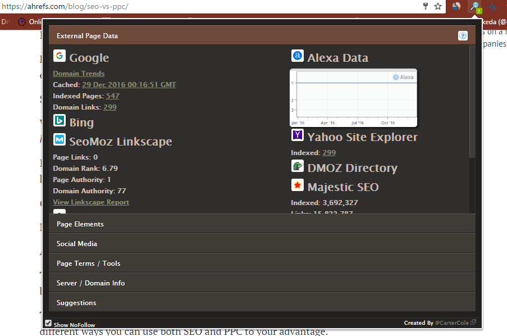Screen dimensions: 507x336
Task: Click the Yahoo Site Explorer icon
Action: (x=298, y=135)
